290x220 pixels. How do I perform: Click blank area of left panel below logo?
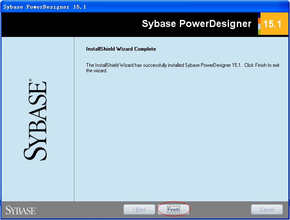(37, 183)
